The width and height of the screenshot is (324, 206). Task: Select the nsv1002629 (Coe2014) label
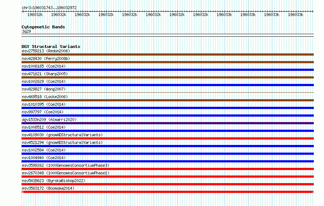(44, 81)
